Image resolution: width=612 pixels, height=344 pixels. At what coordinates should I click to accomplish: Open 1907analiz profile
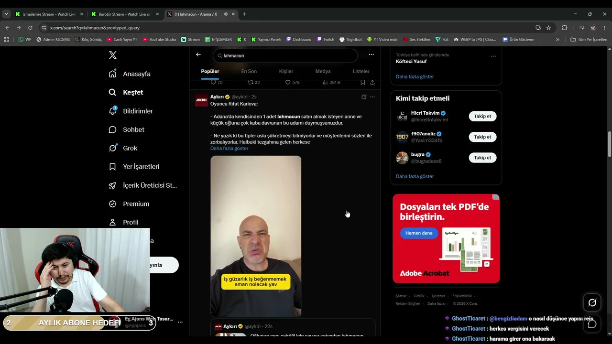(423, 134)
